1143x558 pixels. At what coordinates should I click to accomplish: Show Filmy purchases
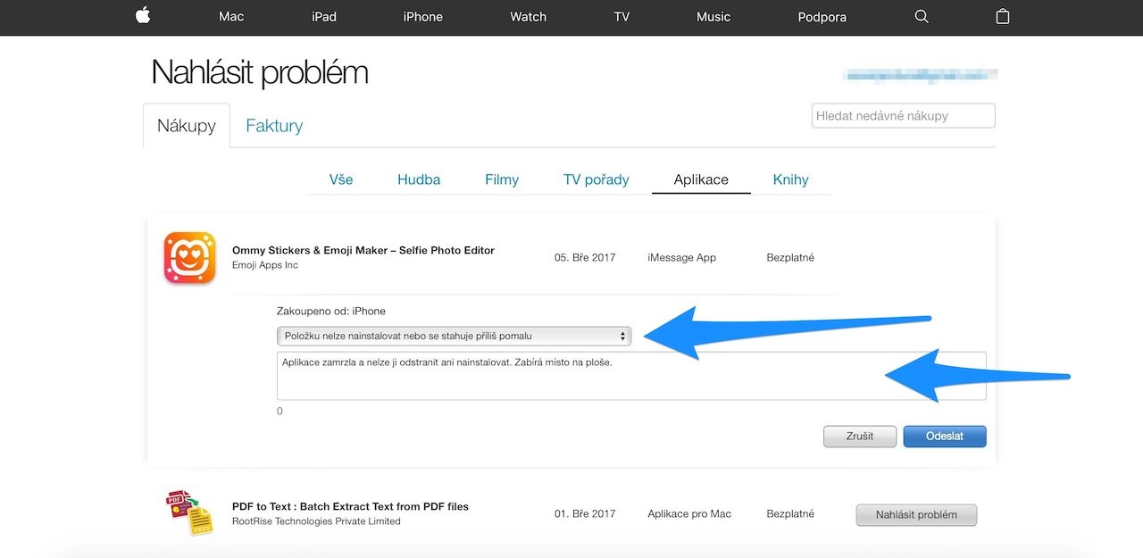coord(502,179)
